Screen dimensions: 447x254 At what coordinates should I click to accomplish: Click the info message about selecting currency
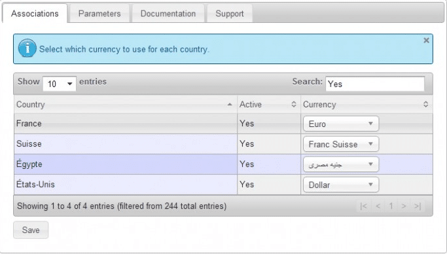coord(124,49)
